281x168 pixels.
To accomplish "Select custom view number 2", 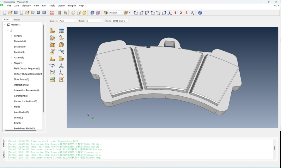I will [181, 13].
